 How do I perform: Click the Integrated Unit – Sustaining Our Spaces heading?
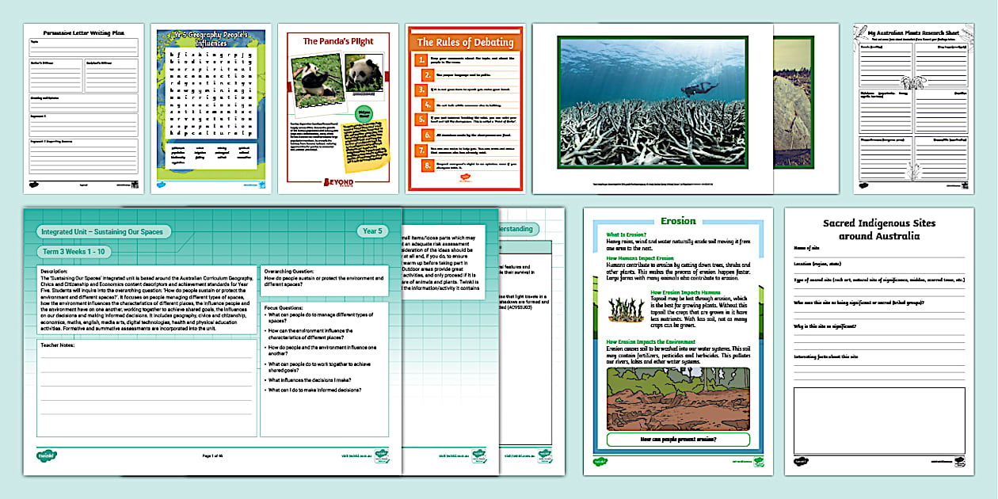pyautogui.click(x=104, y=232)
